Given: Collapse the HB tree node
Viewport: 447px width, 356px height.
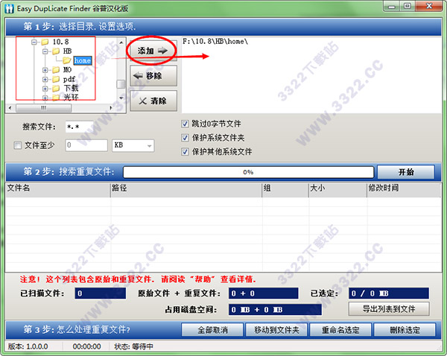Looking at the screenshot, I should pyautogui.click(x=45, y=51).
